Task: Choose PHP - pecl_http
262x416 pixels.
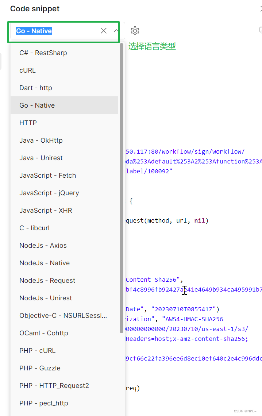Action: coord(64,403)
